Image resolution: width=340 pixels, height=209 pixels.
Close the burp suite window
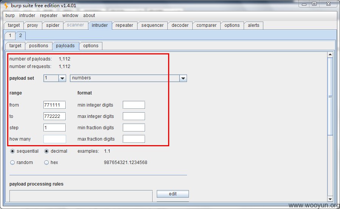pyautogui.click(x=328, y=4)
